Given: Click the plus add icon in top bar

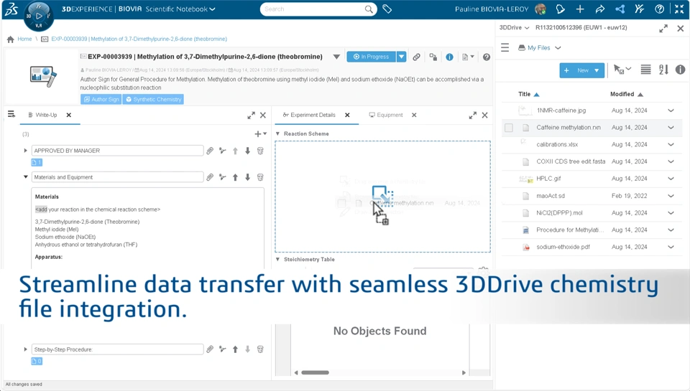Looking at the screenshot, I should (580, 9).
